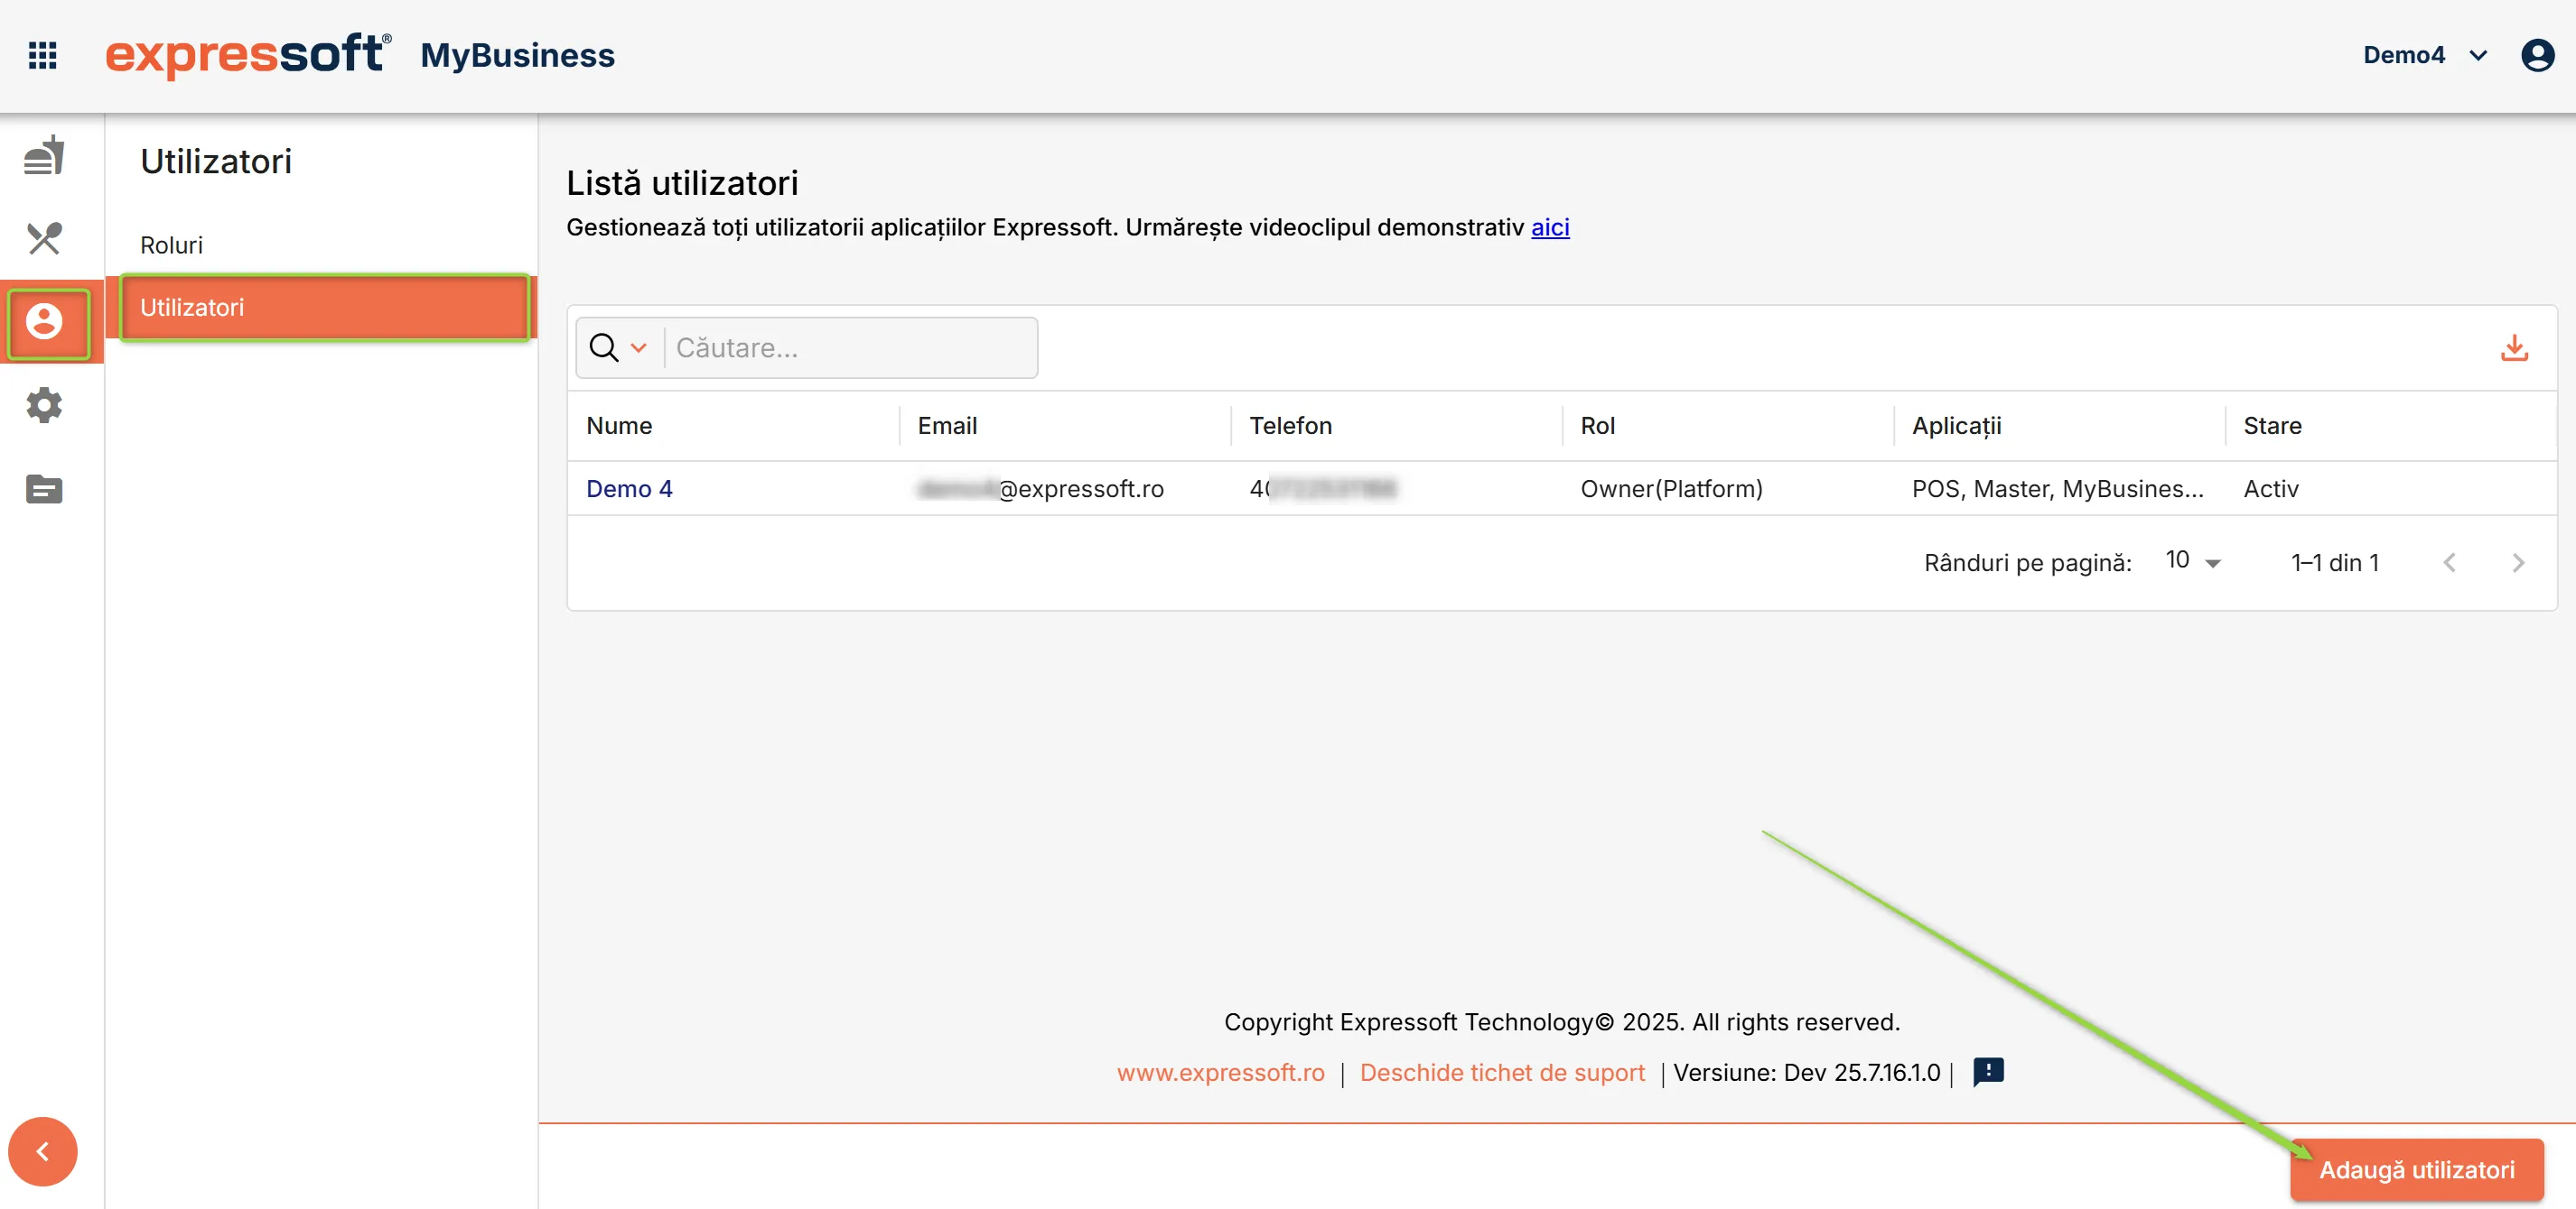Click the Adaugă utilizatori button
Screen dimensions: 2576x1209
(2416, 1170)
